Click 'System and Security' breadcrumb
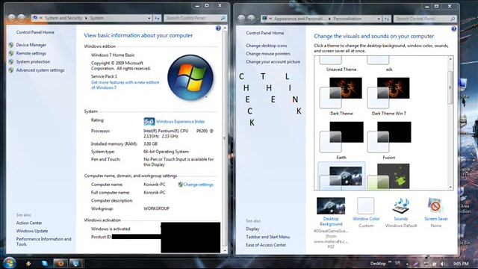The image size is (478, 269). point(63,18)
